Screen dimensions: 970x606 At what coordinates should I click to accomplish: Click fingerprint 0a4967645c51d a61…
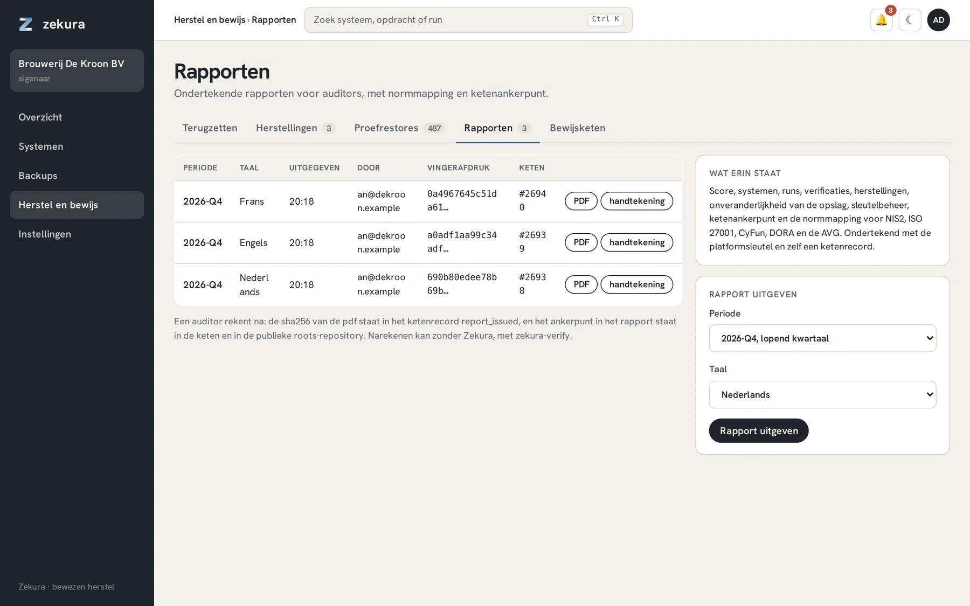point(462,200)
